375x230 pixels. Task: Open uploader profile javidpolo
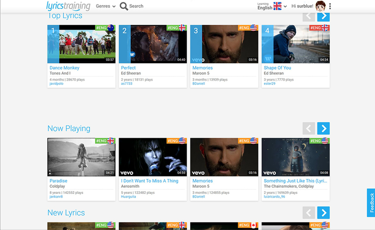click(56, 84)
